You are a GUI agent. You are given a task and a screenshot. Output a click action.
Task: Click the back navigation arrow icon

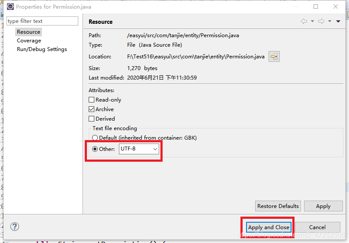pos(304,21)
